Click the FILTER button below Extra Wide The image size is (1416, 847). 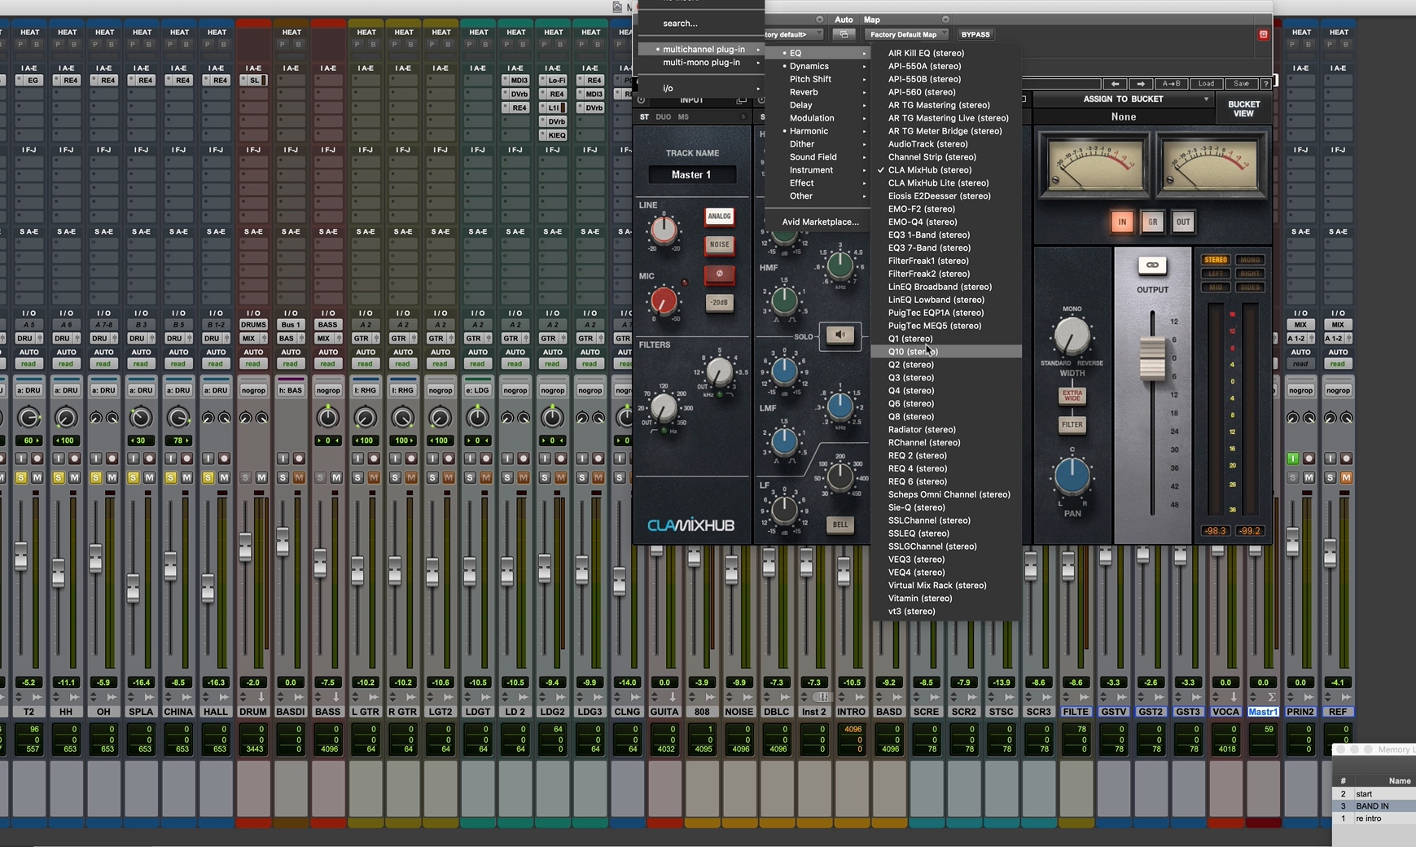tap(1072, 424)
